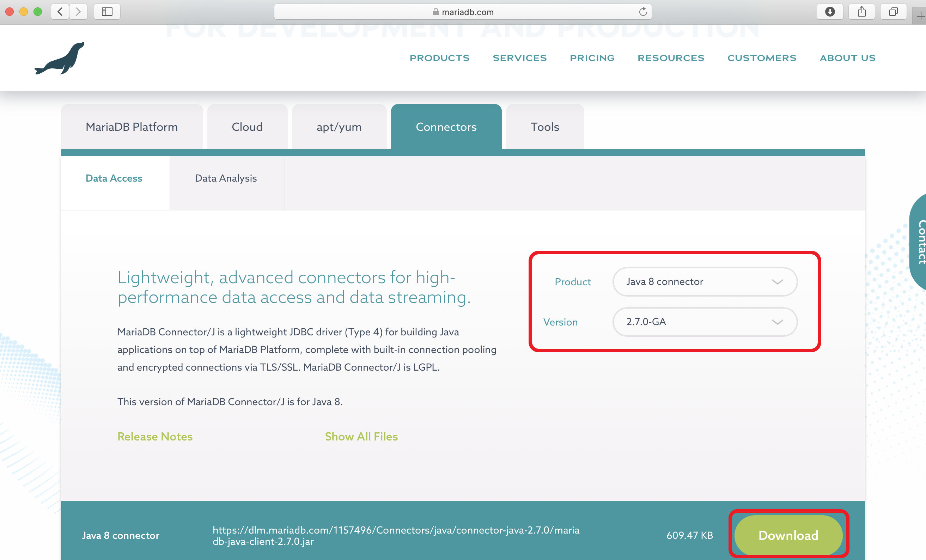
Task: Toggle the Safari sidebar button
Action: tap(107, 12)
